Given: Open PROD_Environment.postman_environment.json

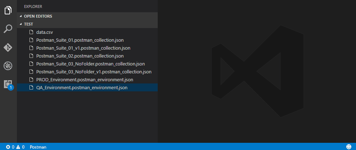Looking at the screenshot, I should coord(87,80).
